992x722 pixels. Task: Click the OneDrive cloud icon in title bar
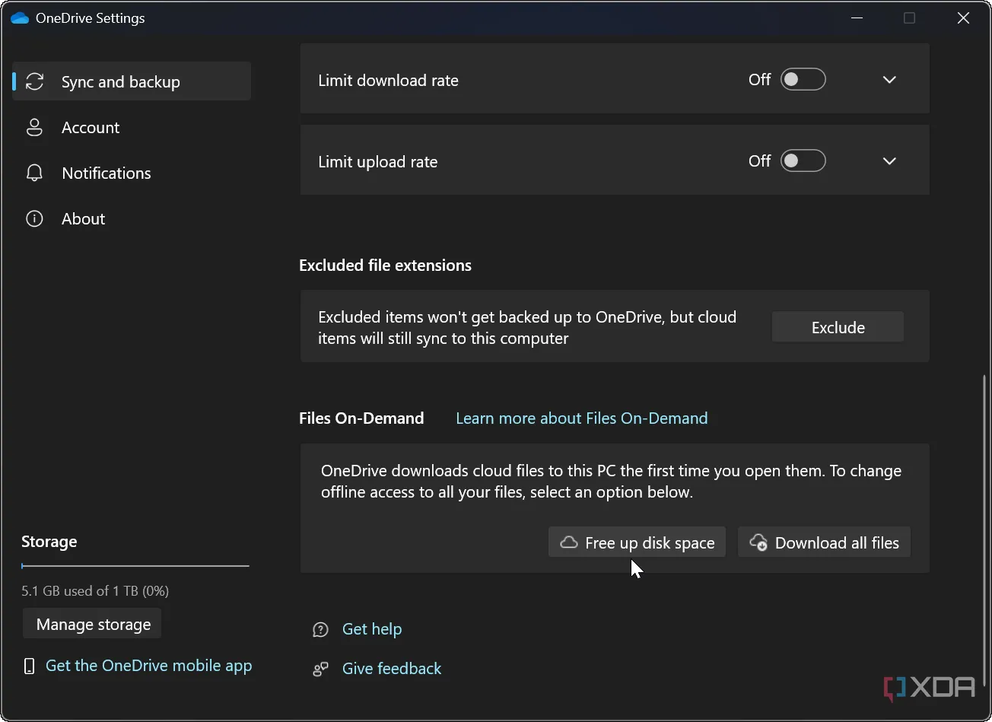coord(20,18)
